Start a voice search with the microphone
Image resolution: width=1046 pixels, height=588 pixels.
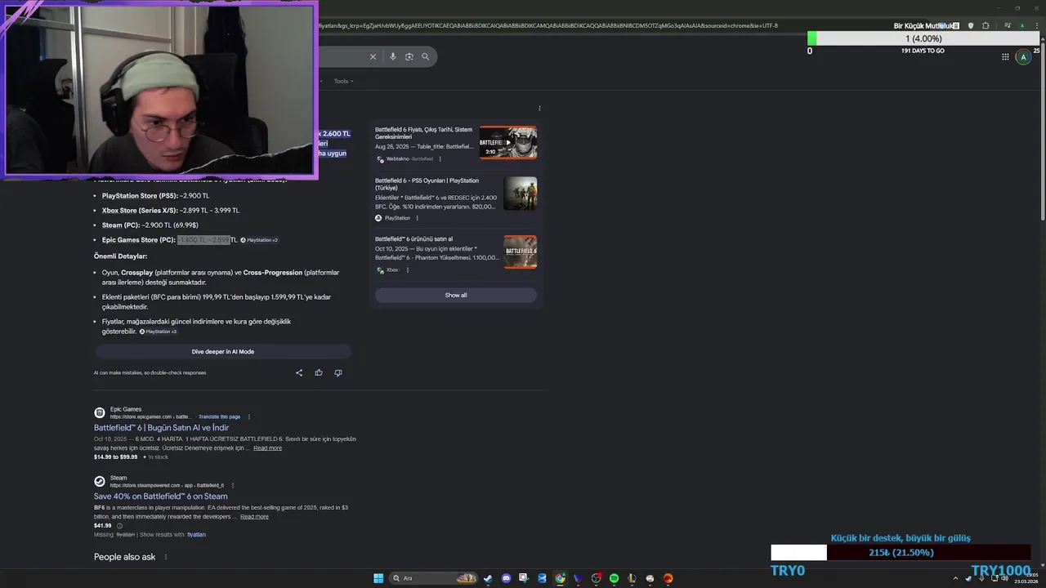[393, 56]
